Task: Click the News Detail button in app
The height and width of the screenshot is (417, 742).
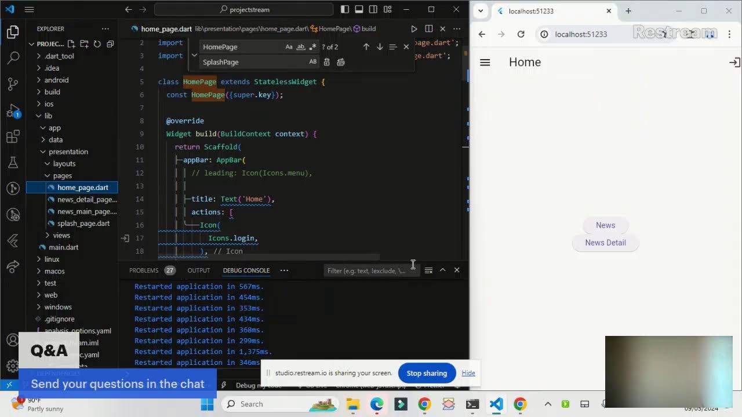Action: coord(605,243)
